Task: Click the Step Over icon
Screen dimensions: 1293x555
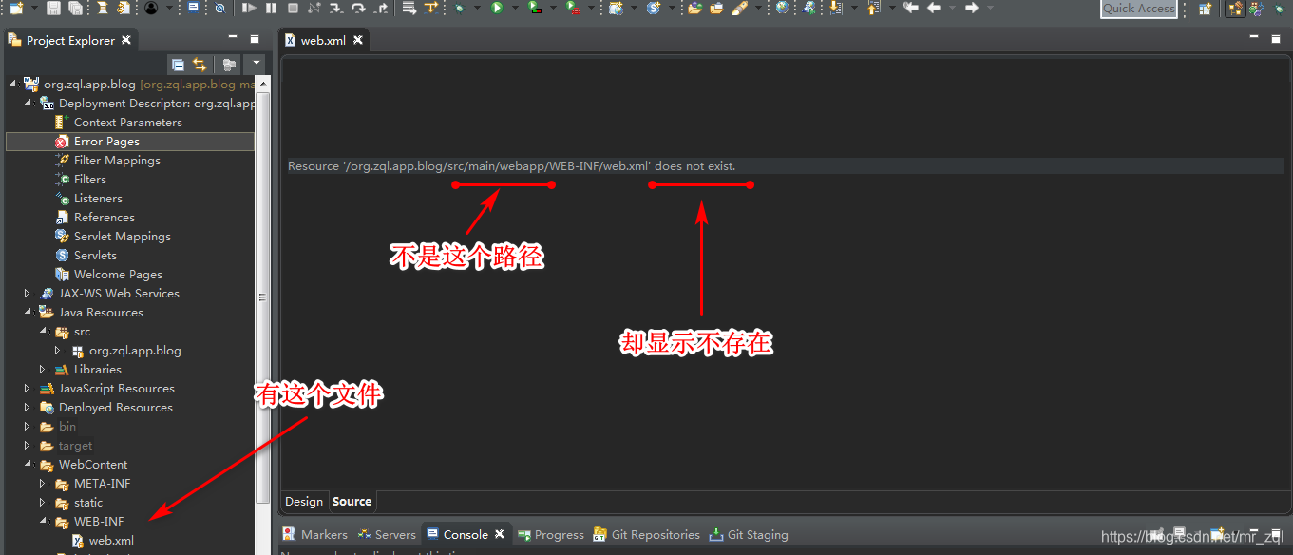Action: tap(358, 8)
